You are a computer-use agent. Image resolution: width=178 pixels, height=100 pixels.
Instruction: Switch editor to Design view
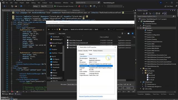5,94
